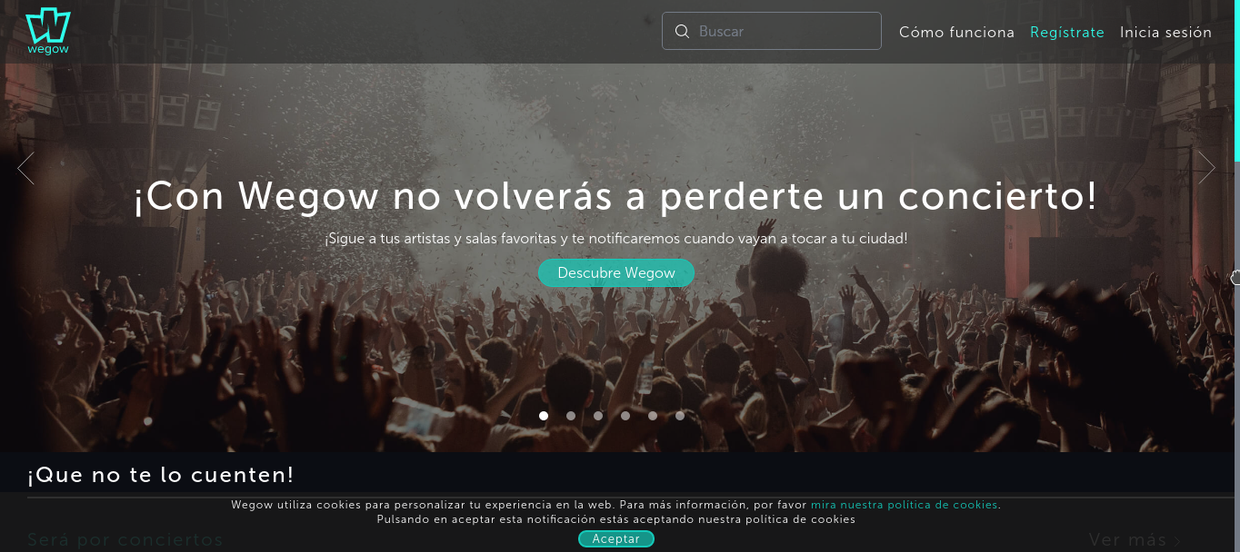Click the Wegow logo icon
This screenshot has height=552, width=1240.
coord(48,32)
